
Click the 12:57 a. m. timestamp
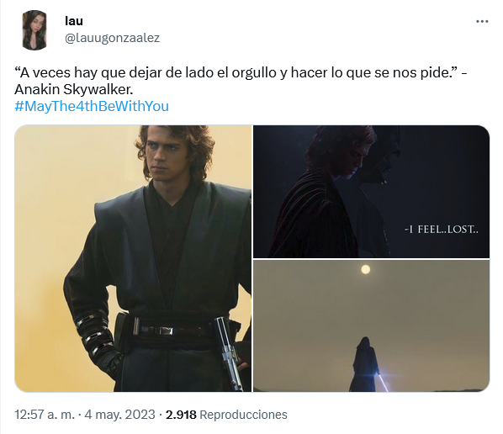click(x=45, y=415)
